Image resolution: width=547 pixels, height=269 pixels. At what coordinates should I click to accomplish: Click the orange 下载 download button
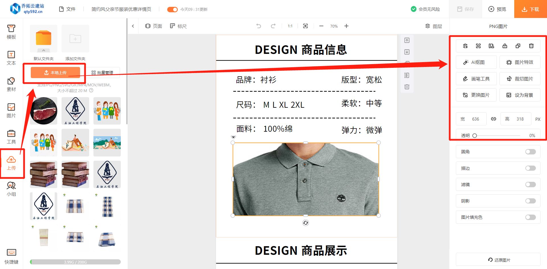[x=530, y=9]
